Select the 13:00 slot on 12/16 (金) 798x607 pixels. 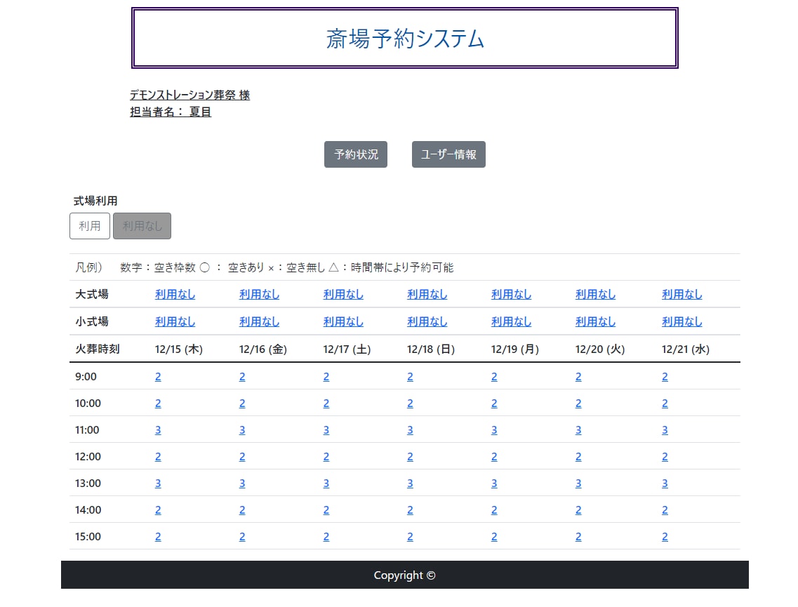242,483
